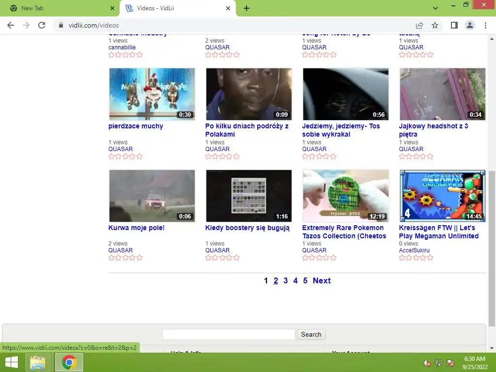
Task: Click Jajkowy headshot z 3 piętra
Action: click(x=434, y=130)
